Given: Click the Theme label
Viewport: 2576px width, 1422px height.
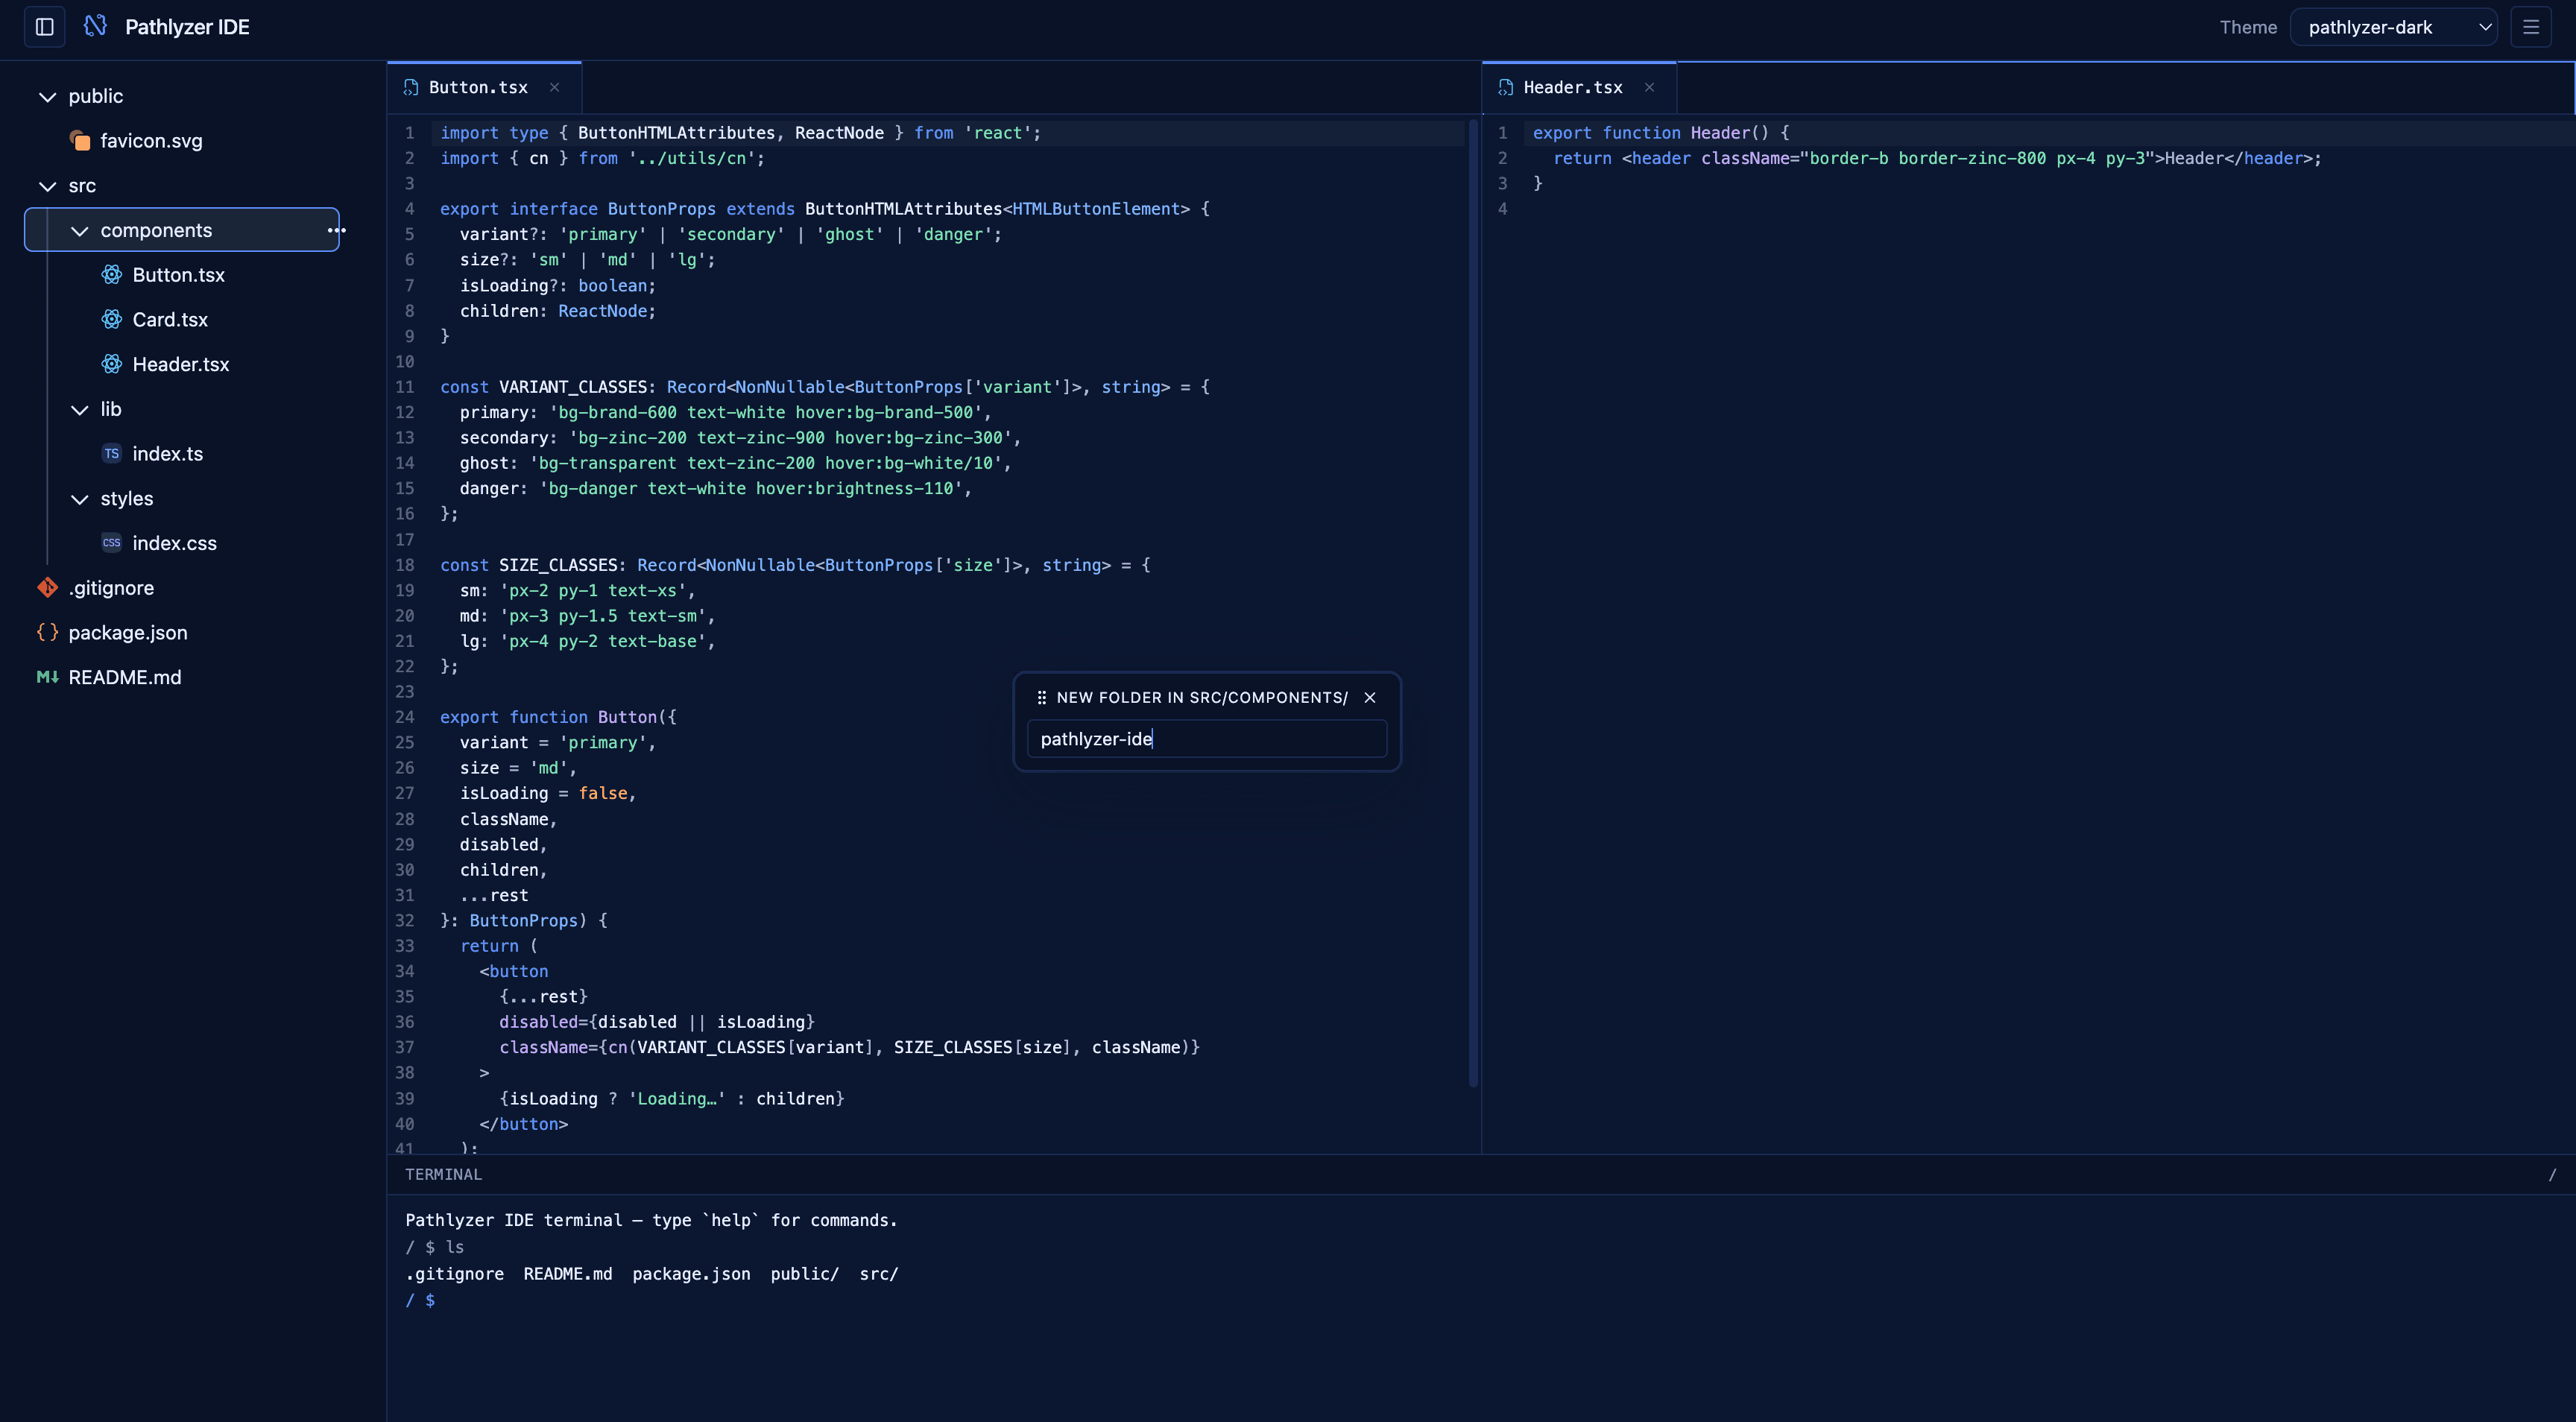Looking at the screenshot, I should [x=2248, y=27].
